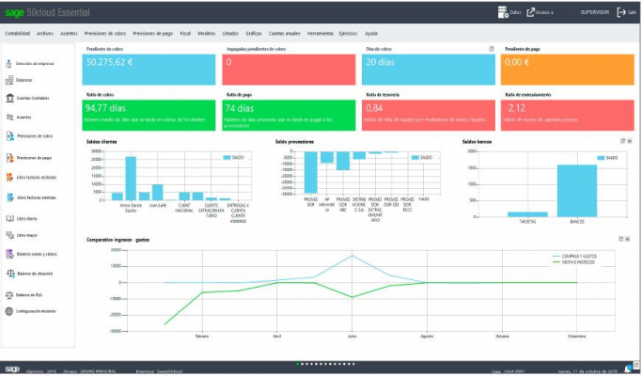This screenshot has width=642, height=376.
Task: Click the Salir logout icon
Action: click(621, 12)
